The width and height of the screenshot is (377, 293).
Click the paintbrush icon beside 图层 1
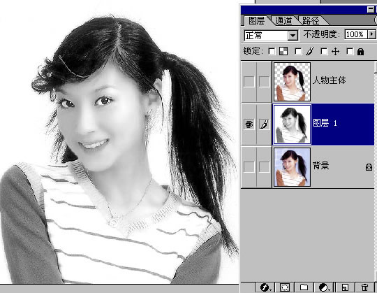point(264,124)
